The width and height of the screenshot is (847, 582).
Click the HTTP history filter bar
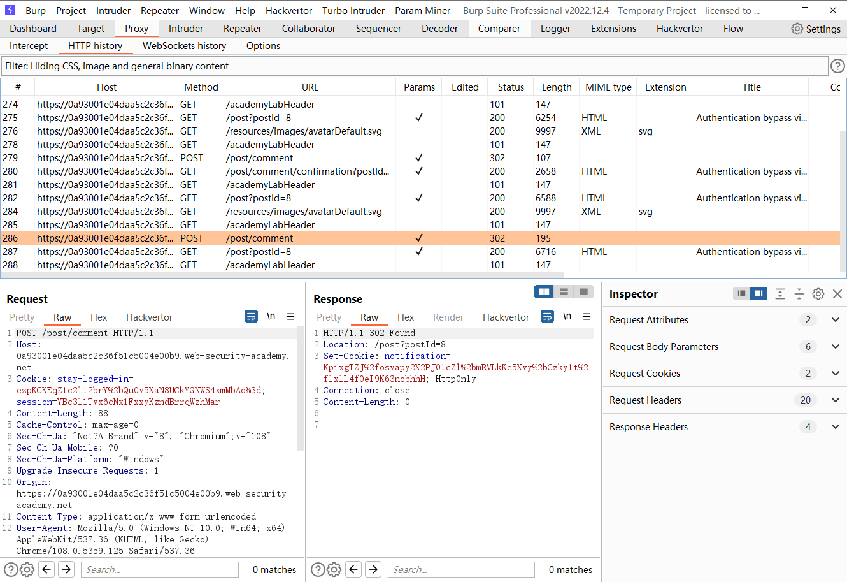point(415,66)
